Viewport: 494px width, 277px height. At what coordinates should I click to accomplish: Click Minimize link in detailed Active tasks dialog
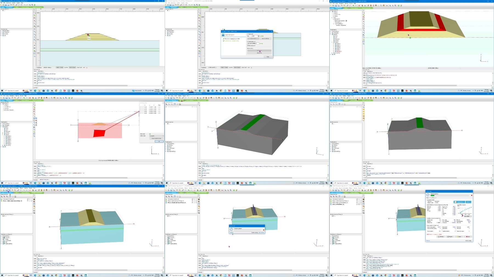point(428,241)
